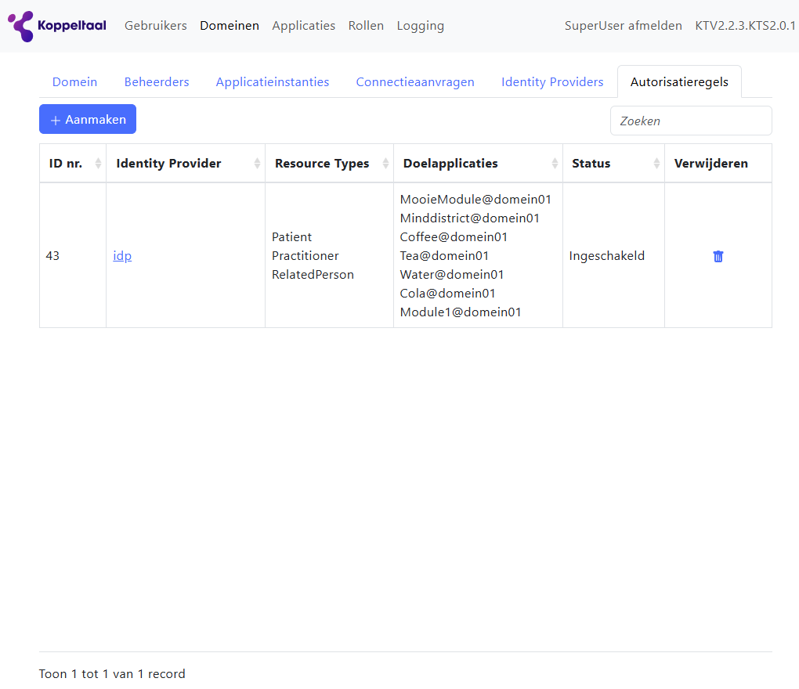Screen dimensions: 799x689
Task: Select the Connectieaanvragen tab
Action: tap(415, 82)
